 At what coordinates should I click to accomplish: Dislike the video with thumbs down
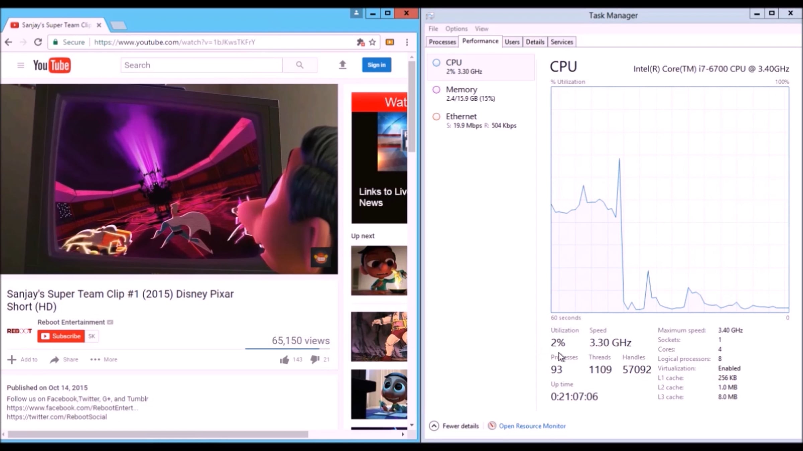[315, 359]
